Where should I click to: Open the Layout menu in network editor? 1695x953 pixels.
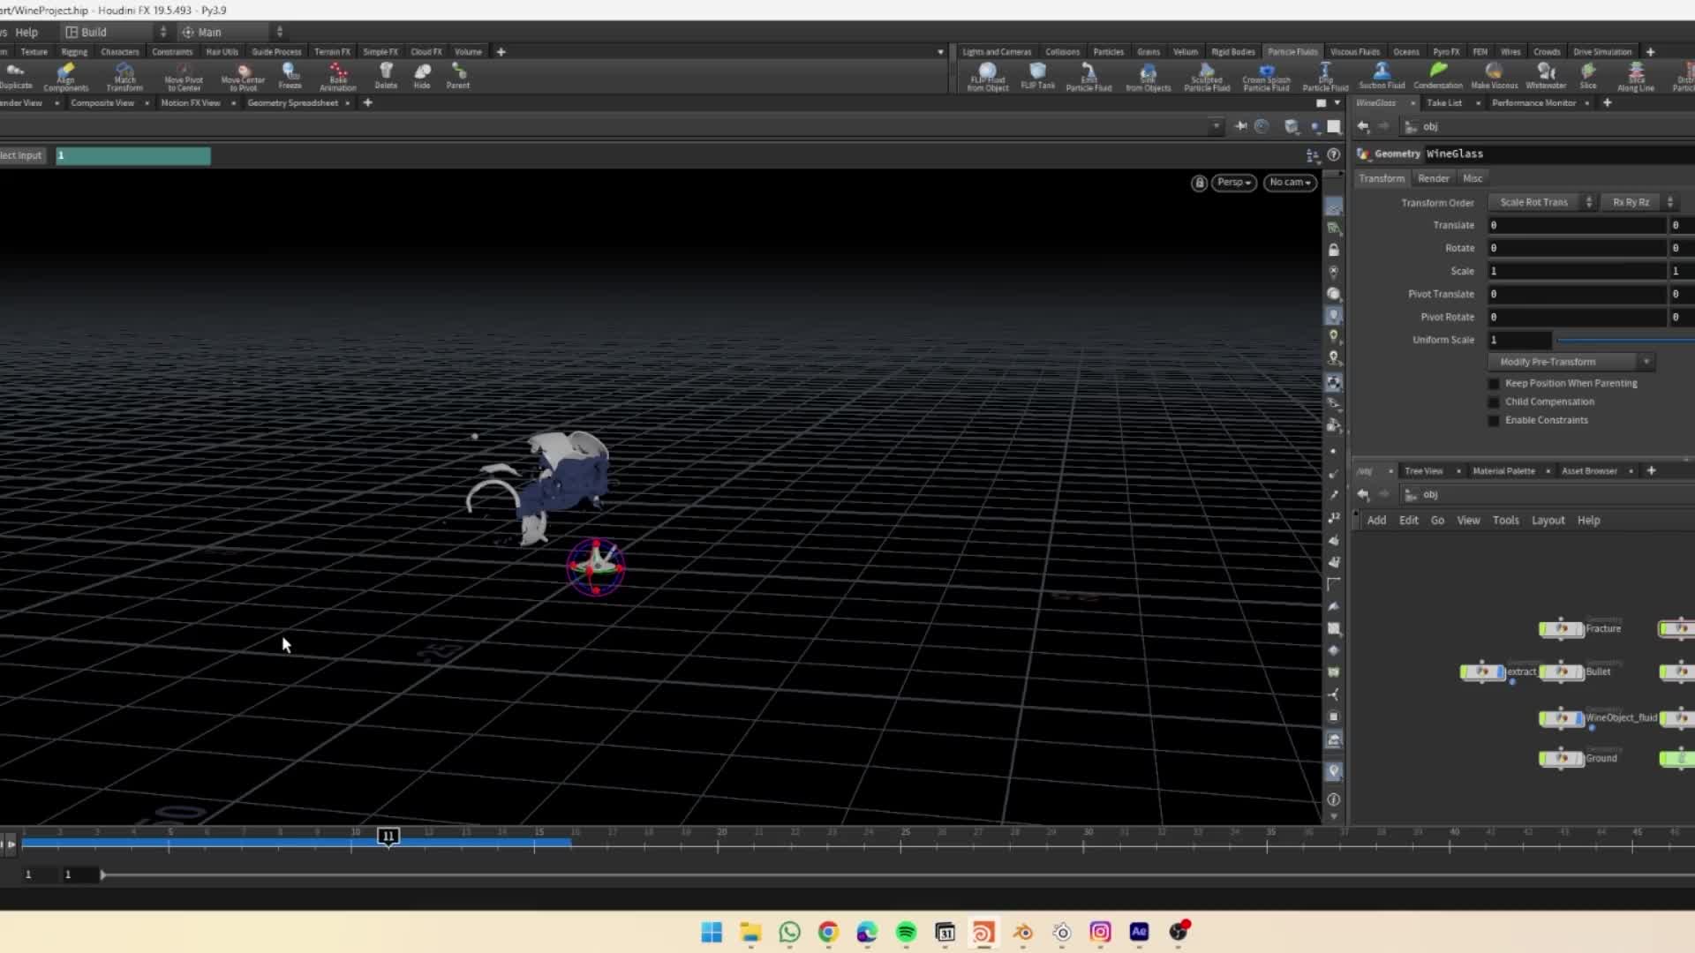coord(1548,521)
